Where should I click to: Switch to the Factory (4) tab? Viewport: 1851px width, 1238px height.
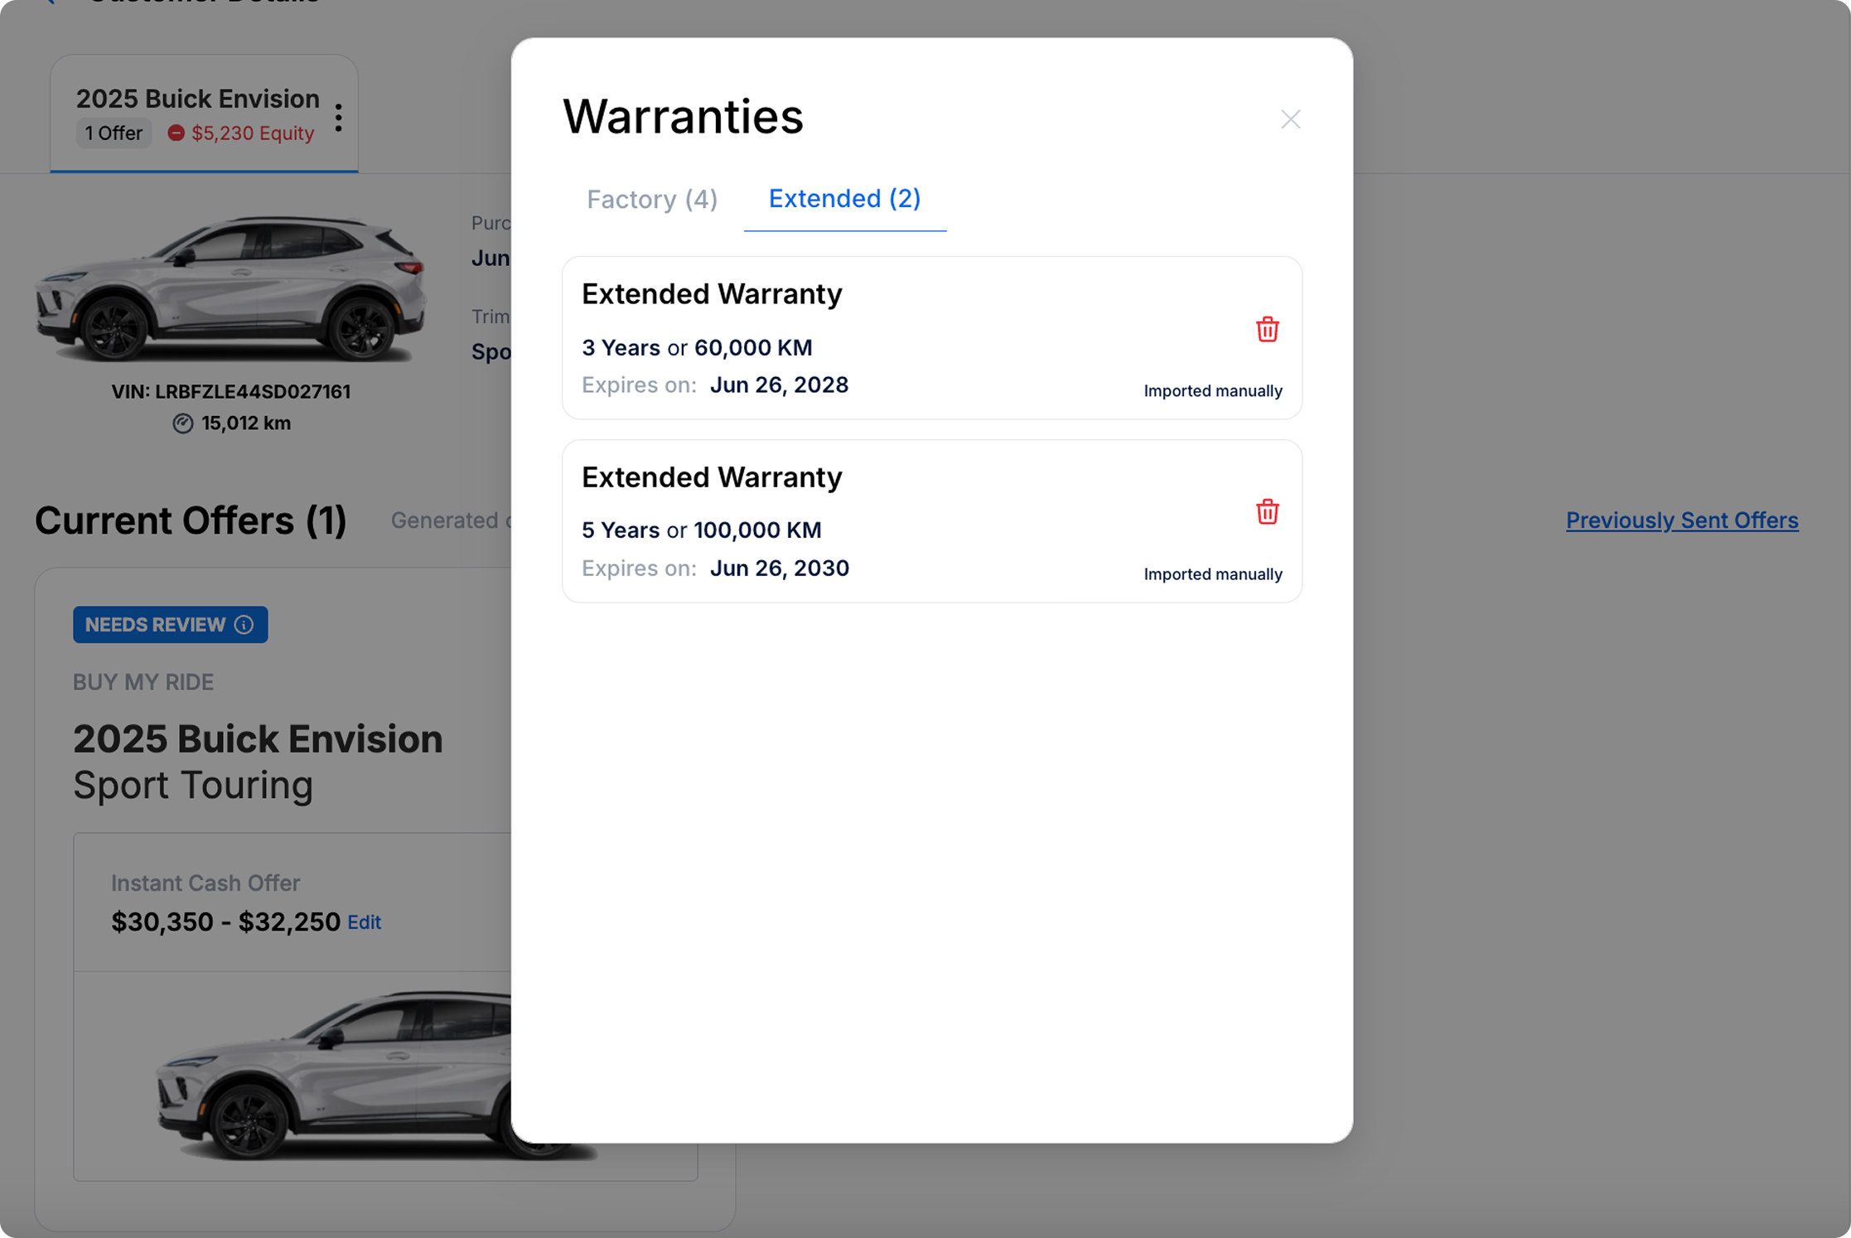(x=652, y=199)
